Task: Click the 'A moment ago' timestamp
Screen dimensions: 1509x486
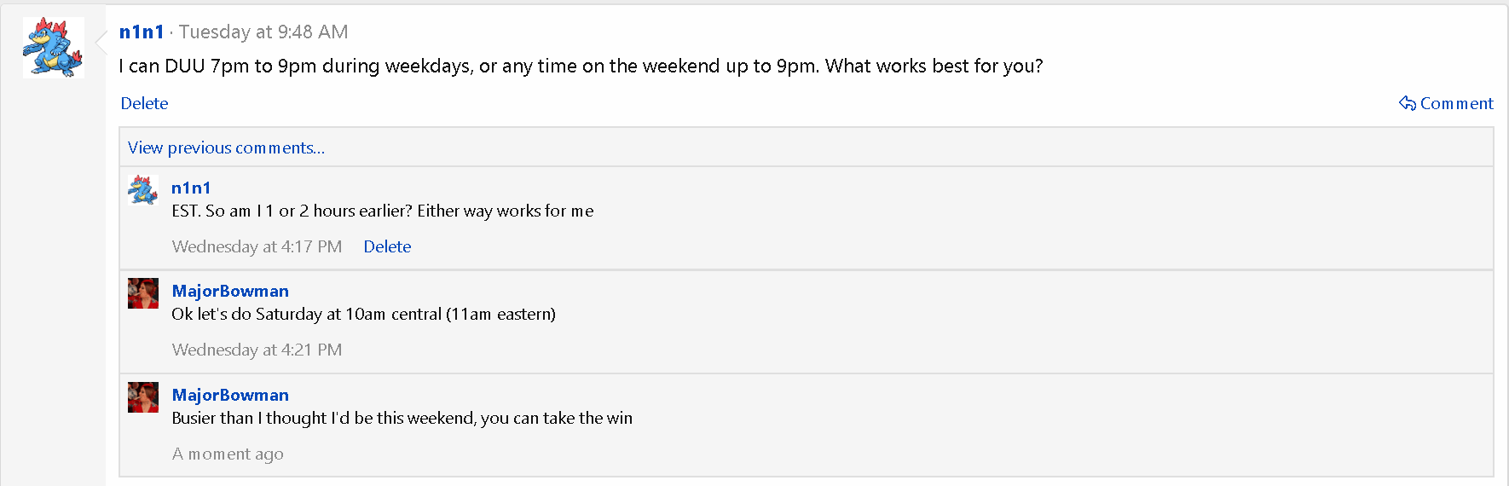Action: pyautogui.click(x=228, y=454)
